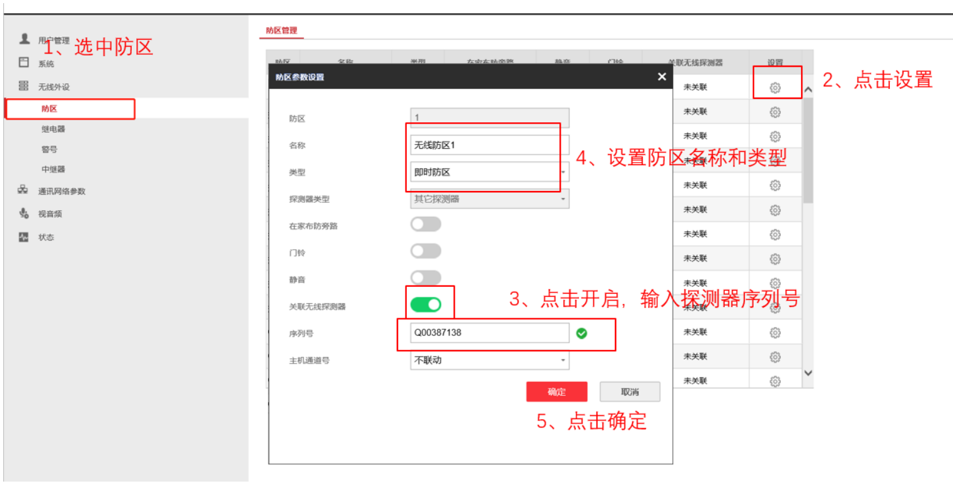Click the vertical scrollbar thumb of the table
The image size is (953, 486).
pos(808,150)
